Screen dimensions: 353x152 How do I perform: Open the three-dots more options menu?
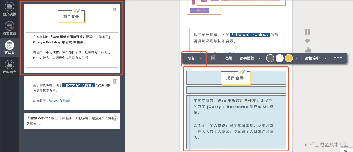point(338,58)
